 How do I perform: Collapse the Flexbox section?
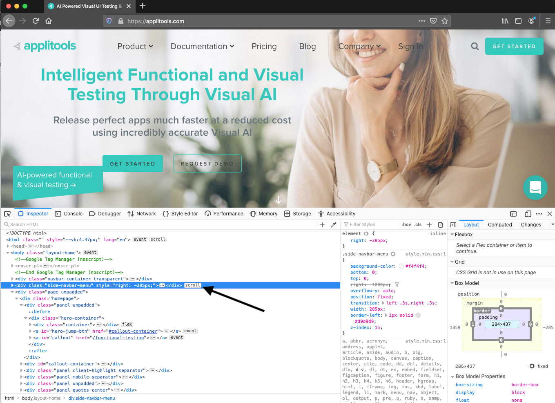click(x=452, y=235)
